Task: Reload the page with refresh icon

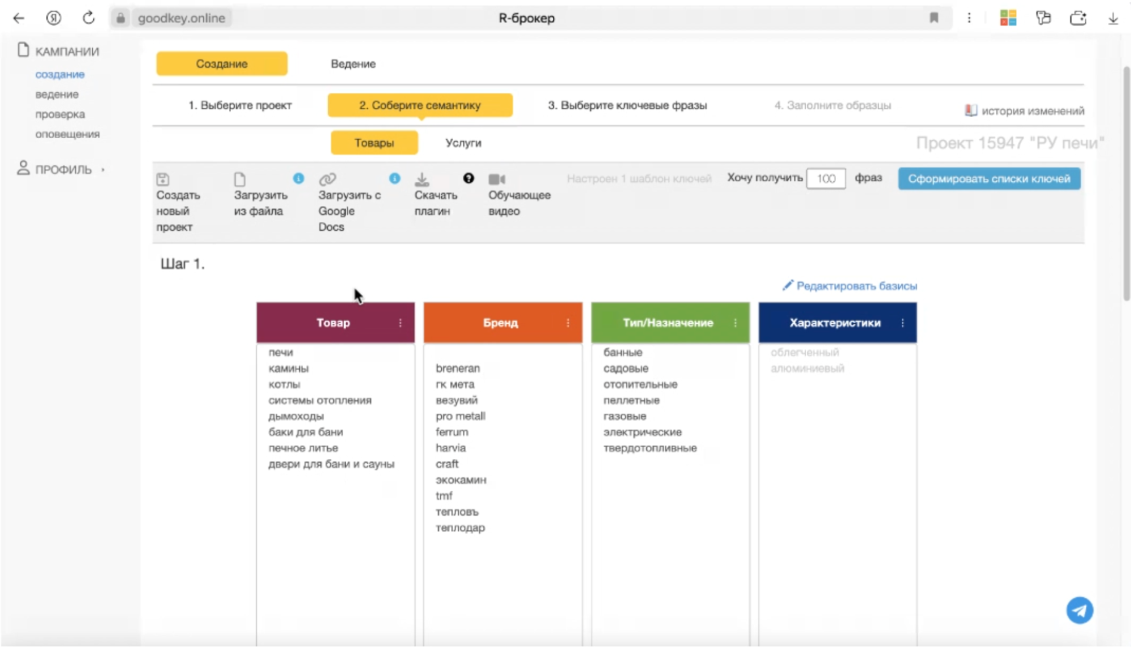Action: [88, 18]
